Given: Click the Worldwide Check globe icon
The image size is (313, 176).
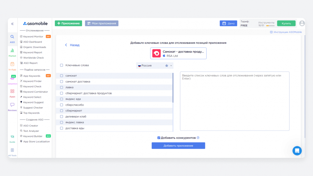Looking at the screenshot, I should click(x=21, y=58).
